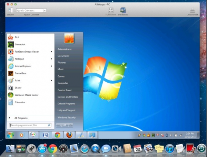Open Chrome in the Mac dock
The image size is (207, 157).
point(53,149)
